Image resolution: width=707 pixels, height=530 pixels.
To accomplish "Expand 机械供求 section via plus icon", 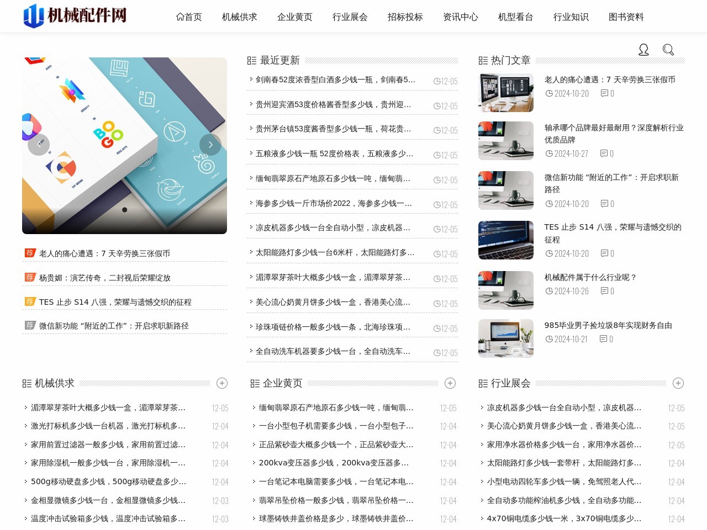I will point(222,383).
